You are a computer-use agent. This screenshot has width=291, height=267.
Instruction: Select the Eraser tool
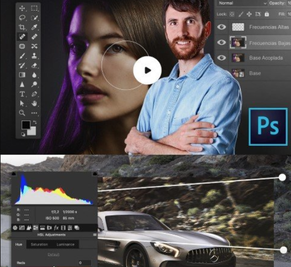(34, 66)
